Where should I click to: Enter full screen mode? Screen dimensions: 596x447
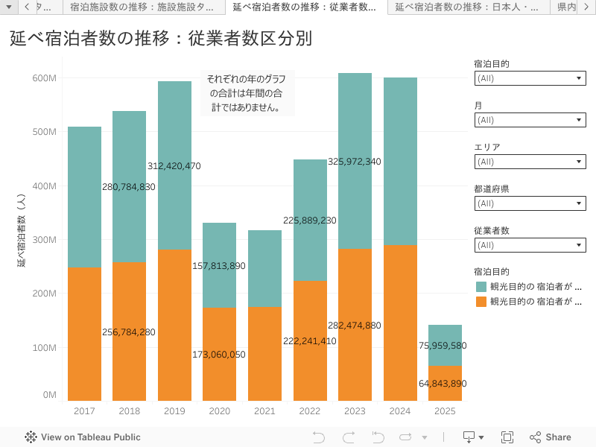pos(507,437)
